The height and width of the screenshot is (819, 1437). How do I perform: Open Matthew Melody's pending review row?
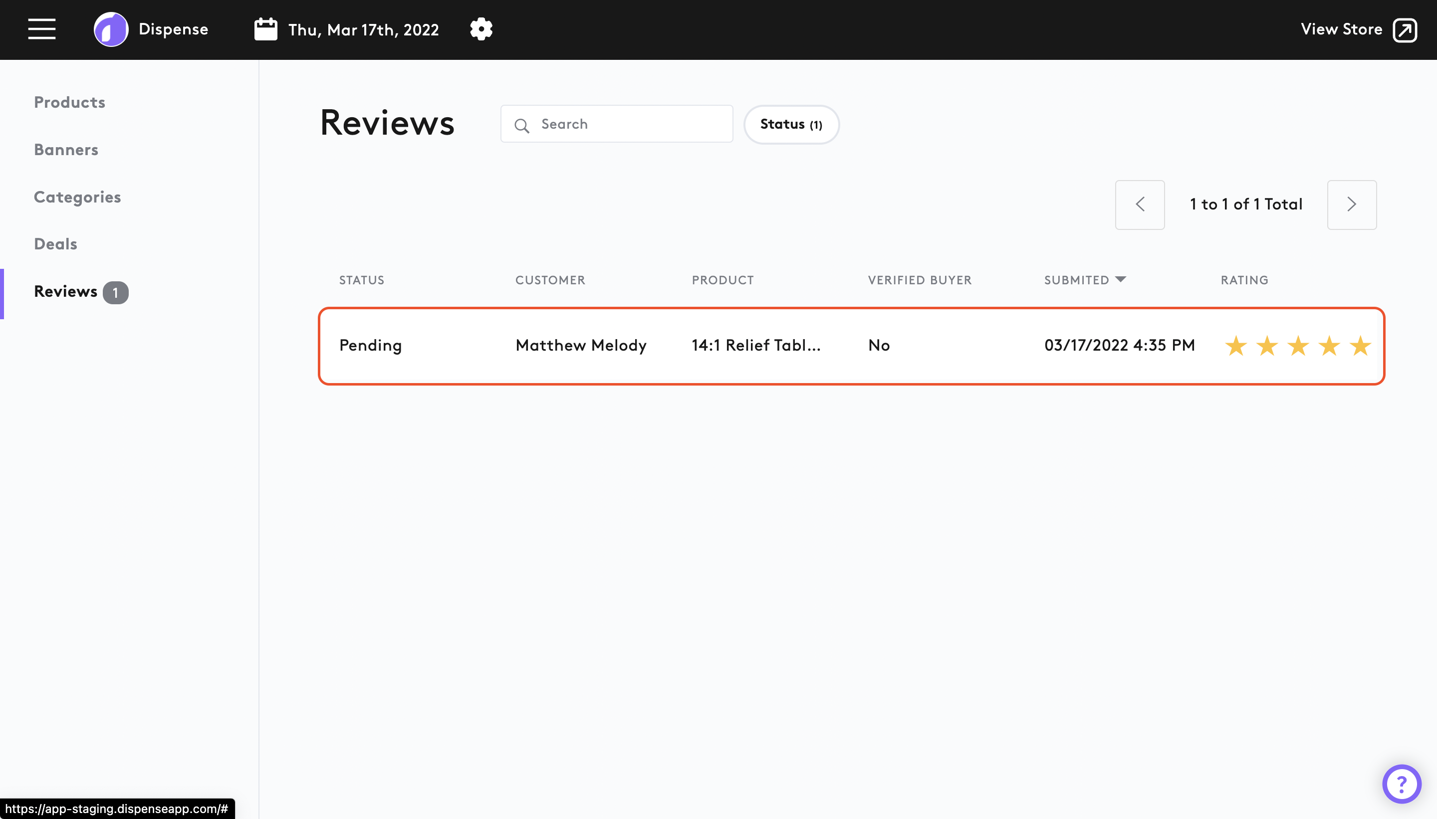[x=581, y=345]
